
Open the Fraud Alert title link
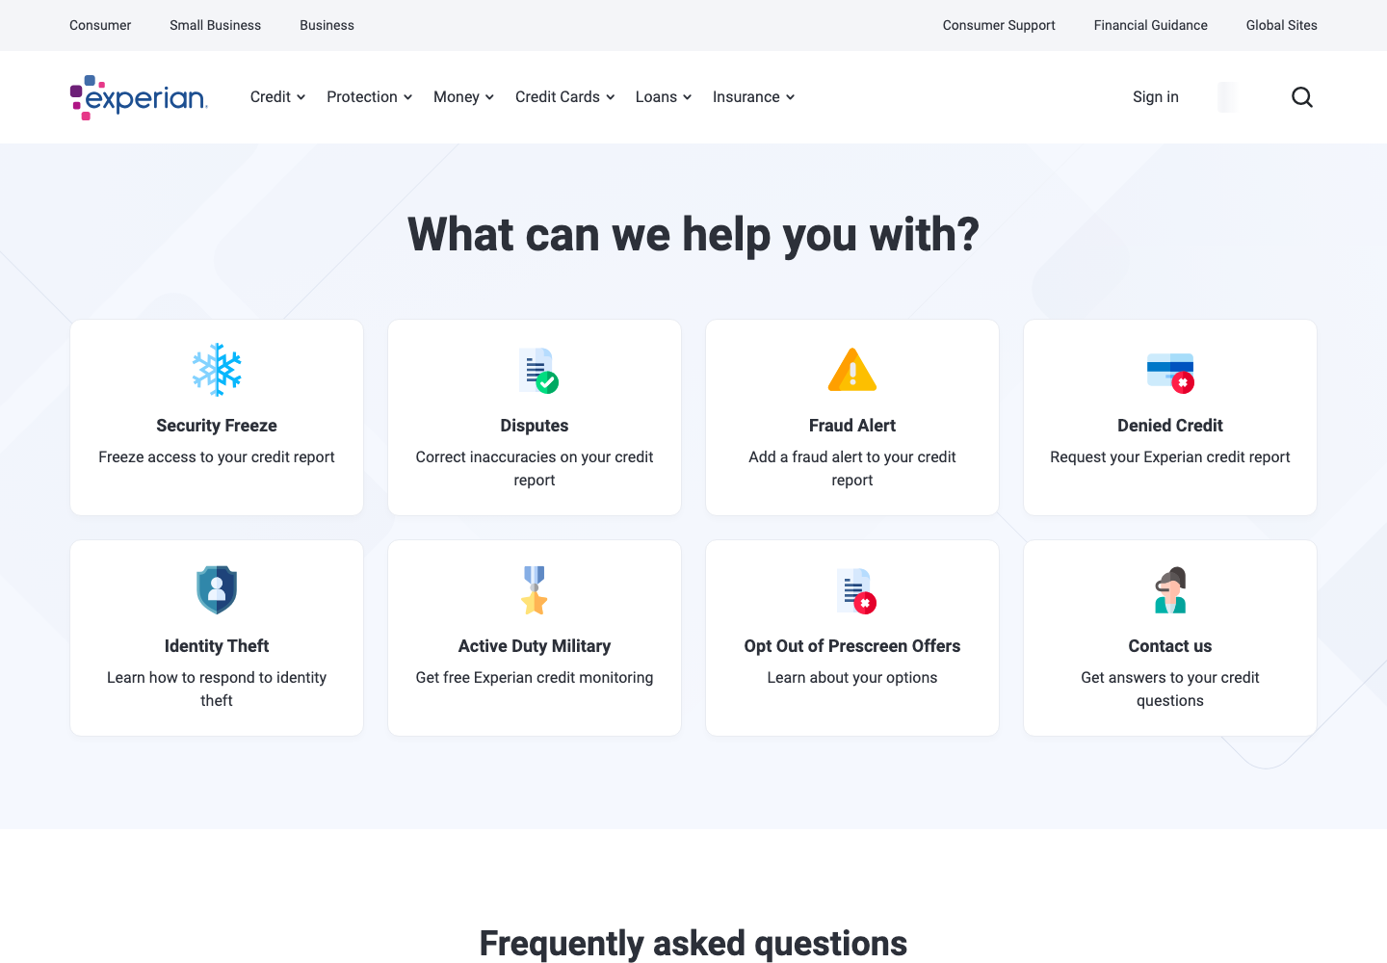pos(852,426)
